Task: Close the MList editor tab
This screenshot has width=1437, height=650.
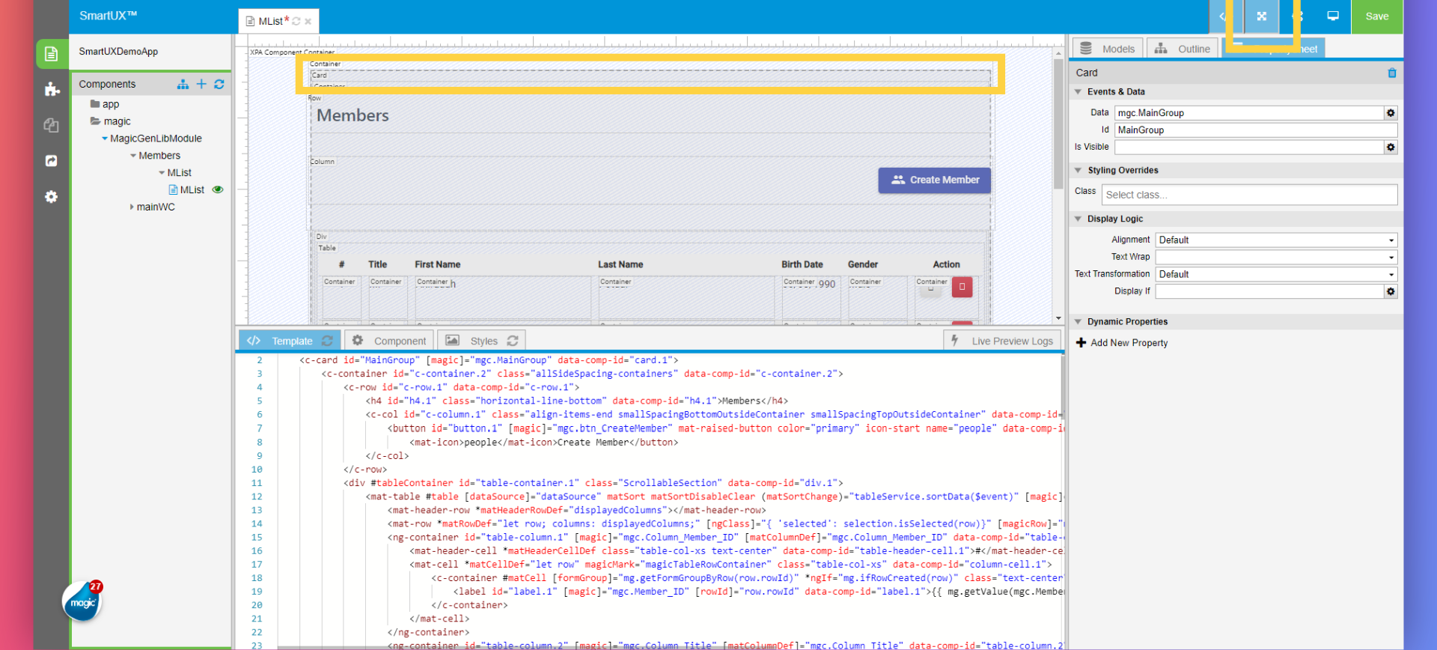Action: click(308, 22)
